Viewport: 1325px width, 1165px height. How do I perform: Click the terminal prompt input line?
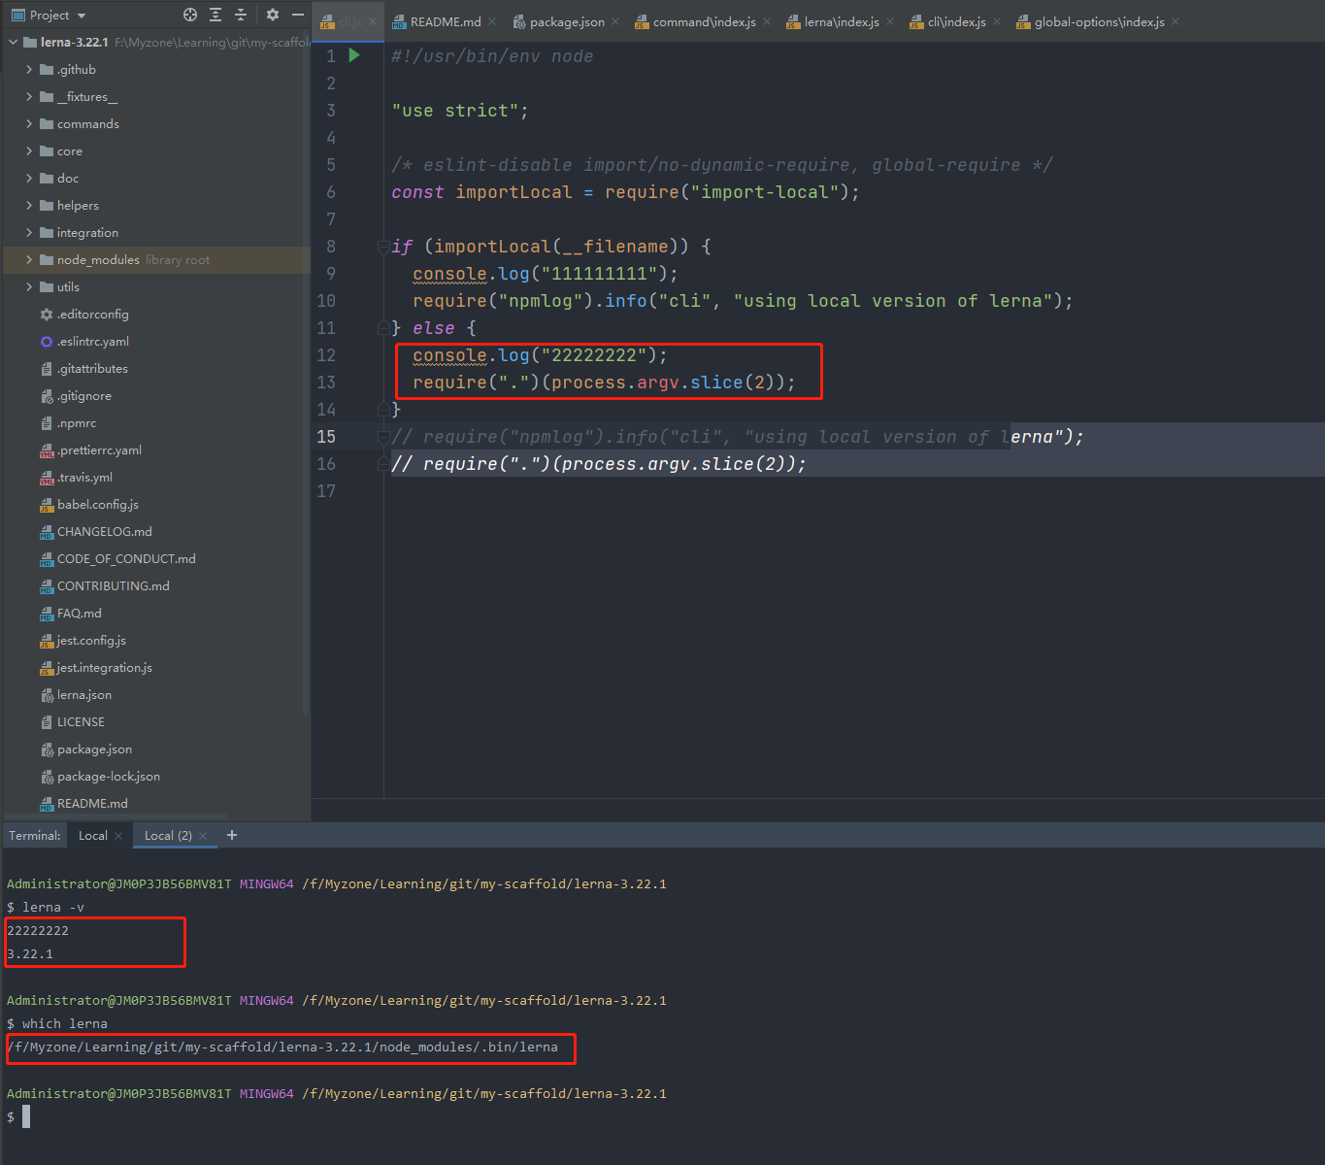(663, 1116)
